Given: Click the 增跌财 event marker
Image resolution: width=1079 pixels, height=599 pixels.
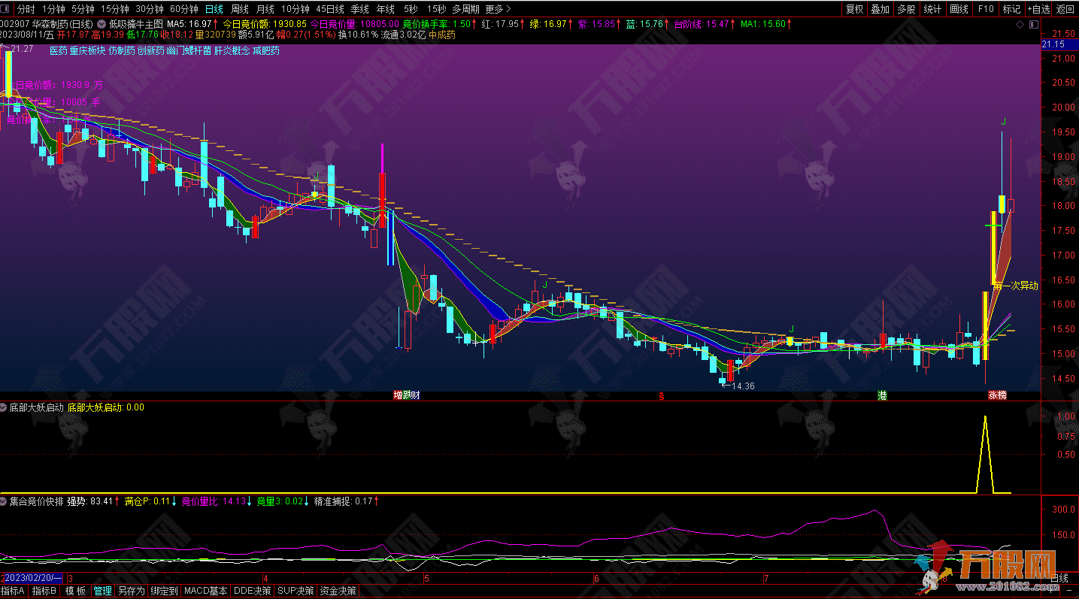Looking at the screenshot, I should pos(406,395).
